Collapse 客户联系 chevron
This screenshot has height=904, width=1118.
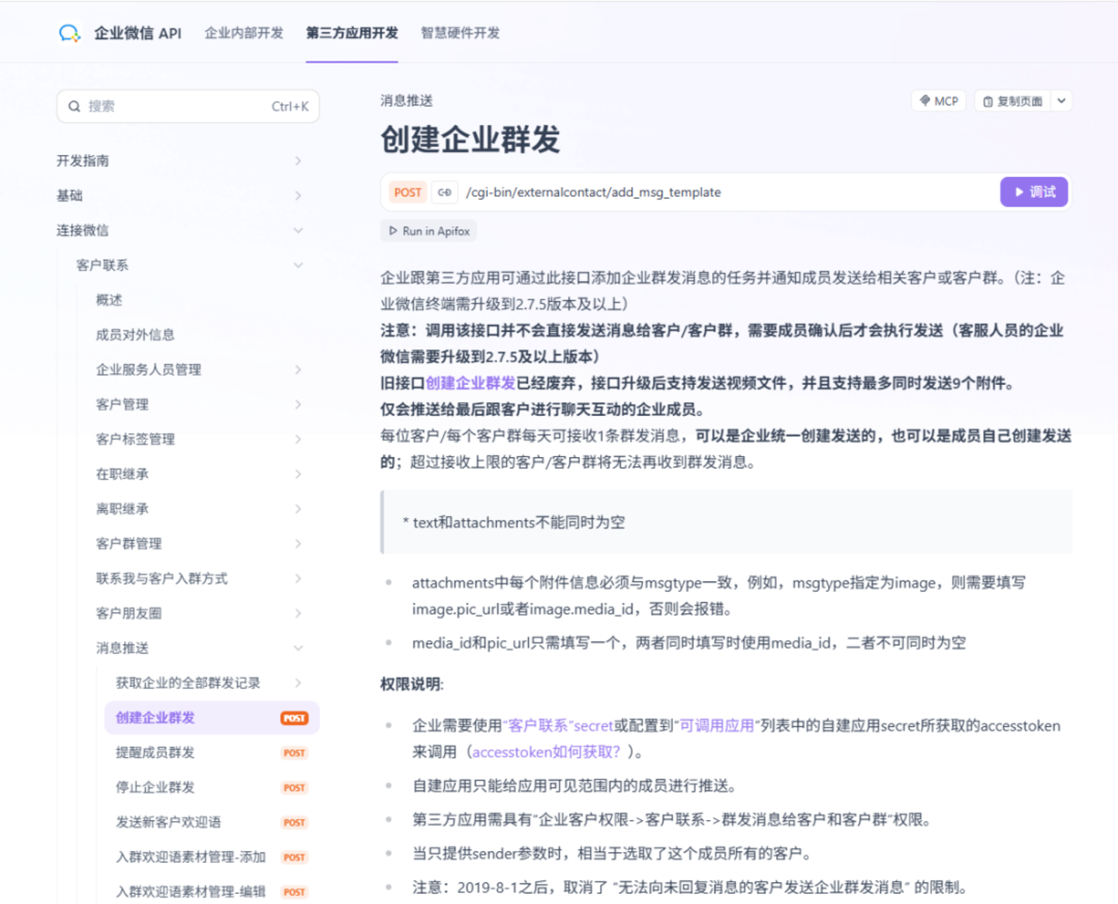(x=298, y=265)
